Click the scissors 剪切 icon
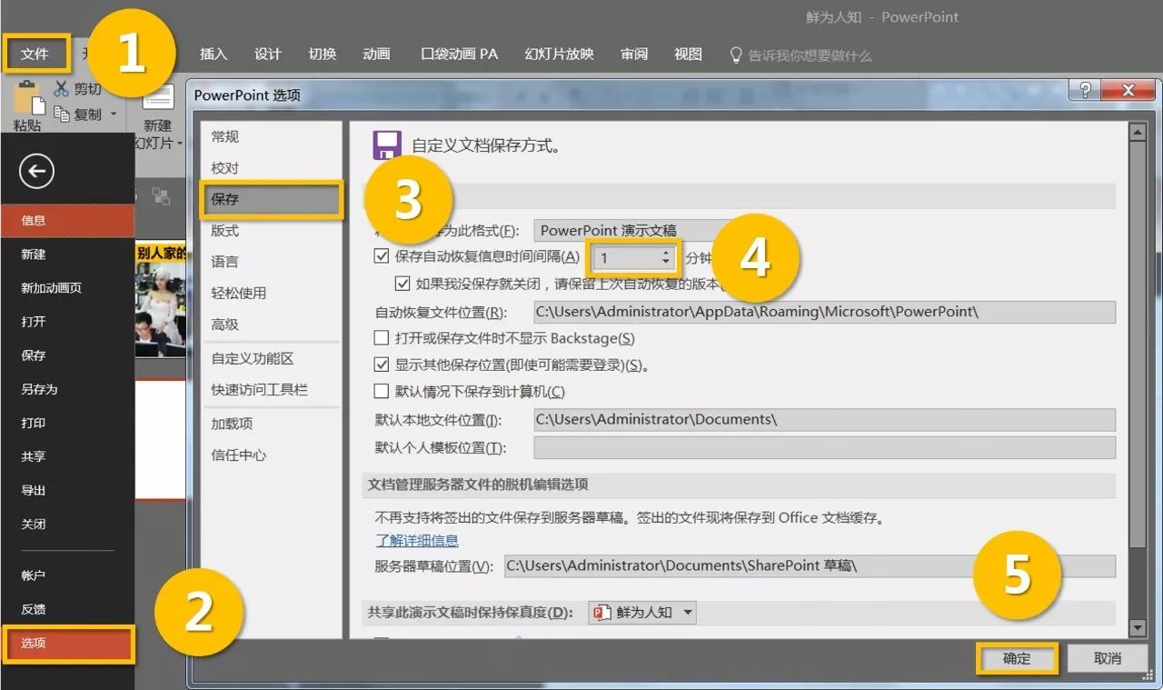Image resolution: width=1163 pixels, height=690 pixels. point(62,88)
